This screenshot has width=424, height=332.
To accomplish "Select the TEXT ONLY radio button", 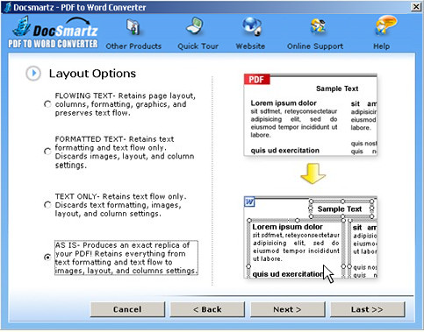I will click(47, 205).
